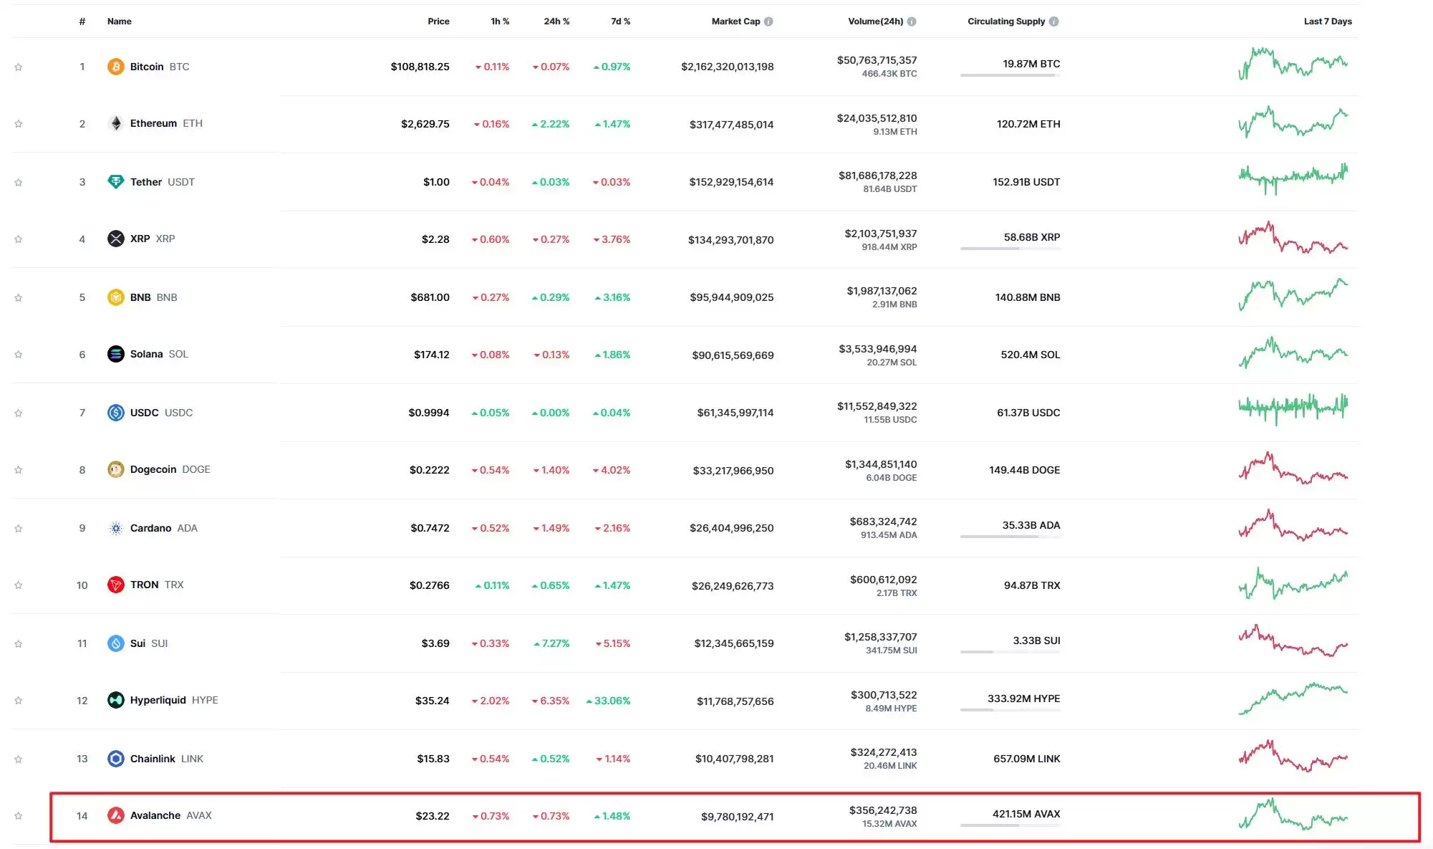Click the Dogecoin logo icon
The width and height of the screenshot is (1433, 849).
115,469
